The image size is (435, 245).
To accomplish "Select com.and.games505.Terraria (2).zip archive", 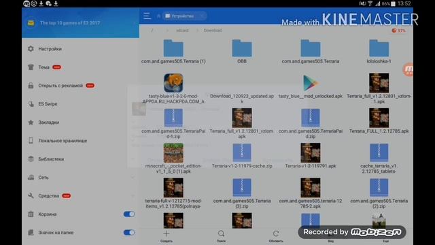I will (379, 188).
